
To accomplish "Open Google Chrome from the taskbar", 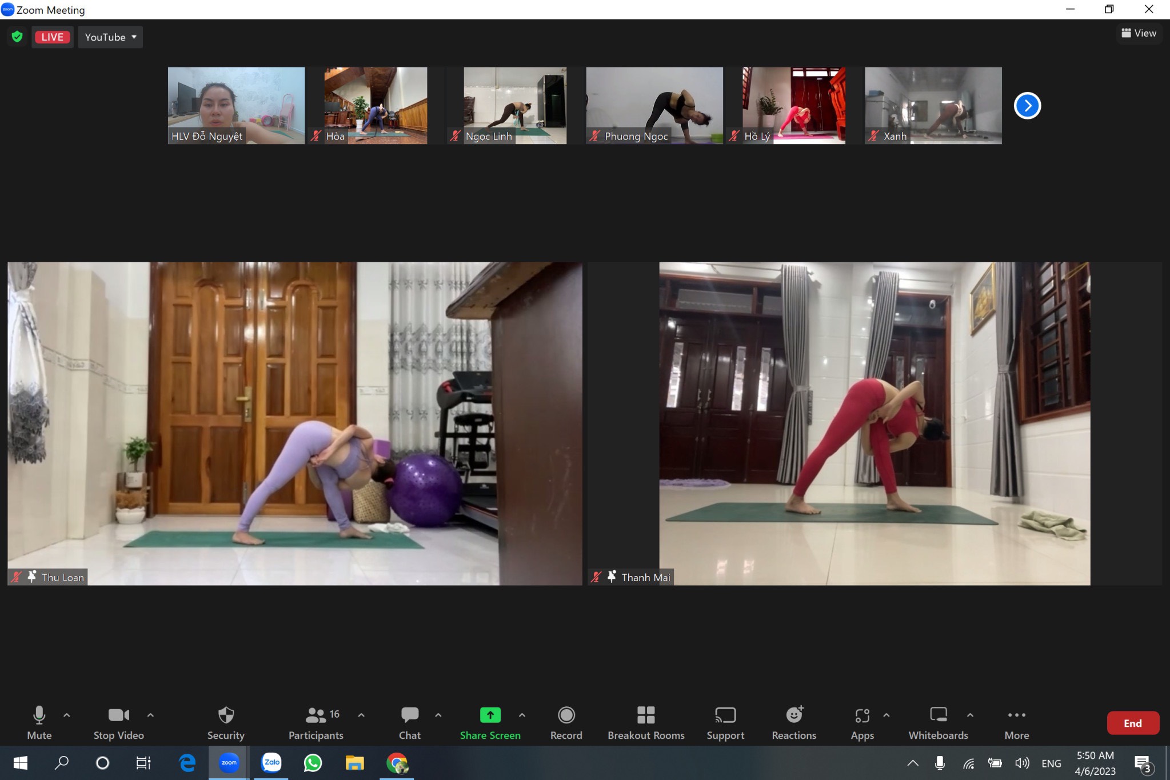I will (x=397, y=763).
